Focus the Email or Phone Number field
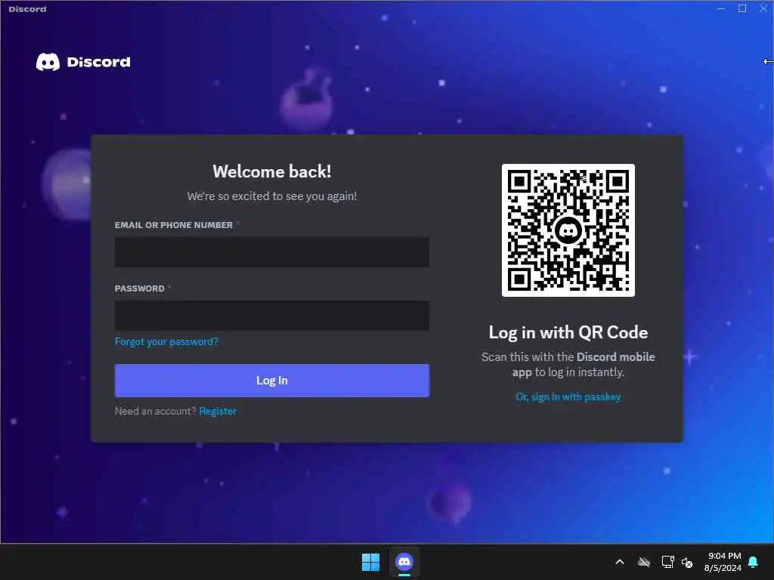The width and height of the screenshot is (774, 580). tap(272, 252)
